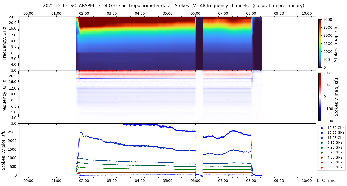Screen dimensions: 347x186
Task: Click the 19.69 GHz legend marker dot
Action: (x=322, y=128)
